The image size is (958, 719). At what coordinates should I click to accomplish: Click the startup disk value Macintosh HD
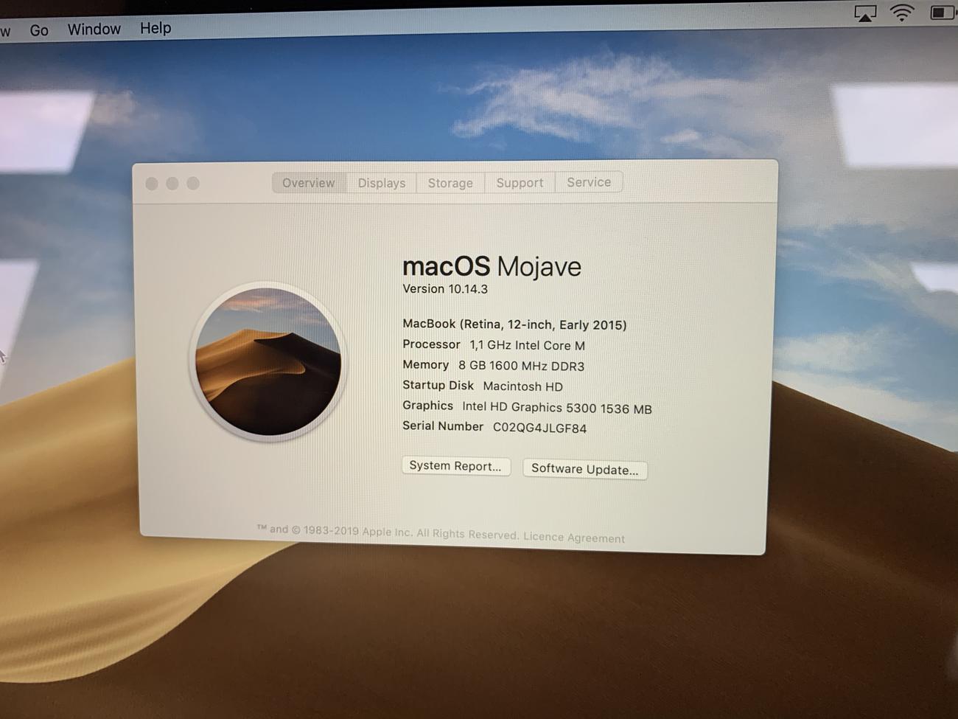[x=522, y=386]
